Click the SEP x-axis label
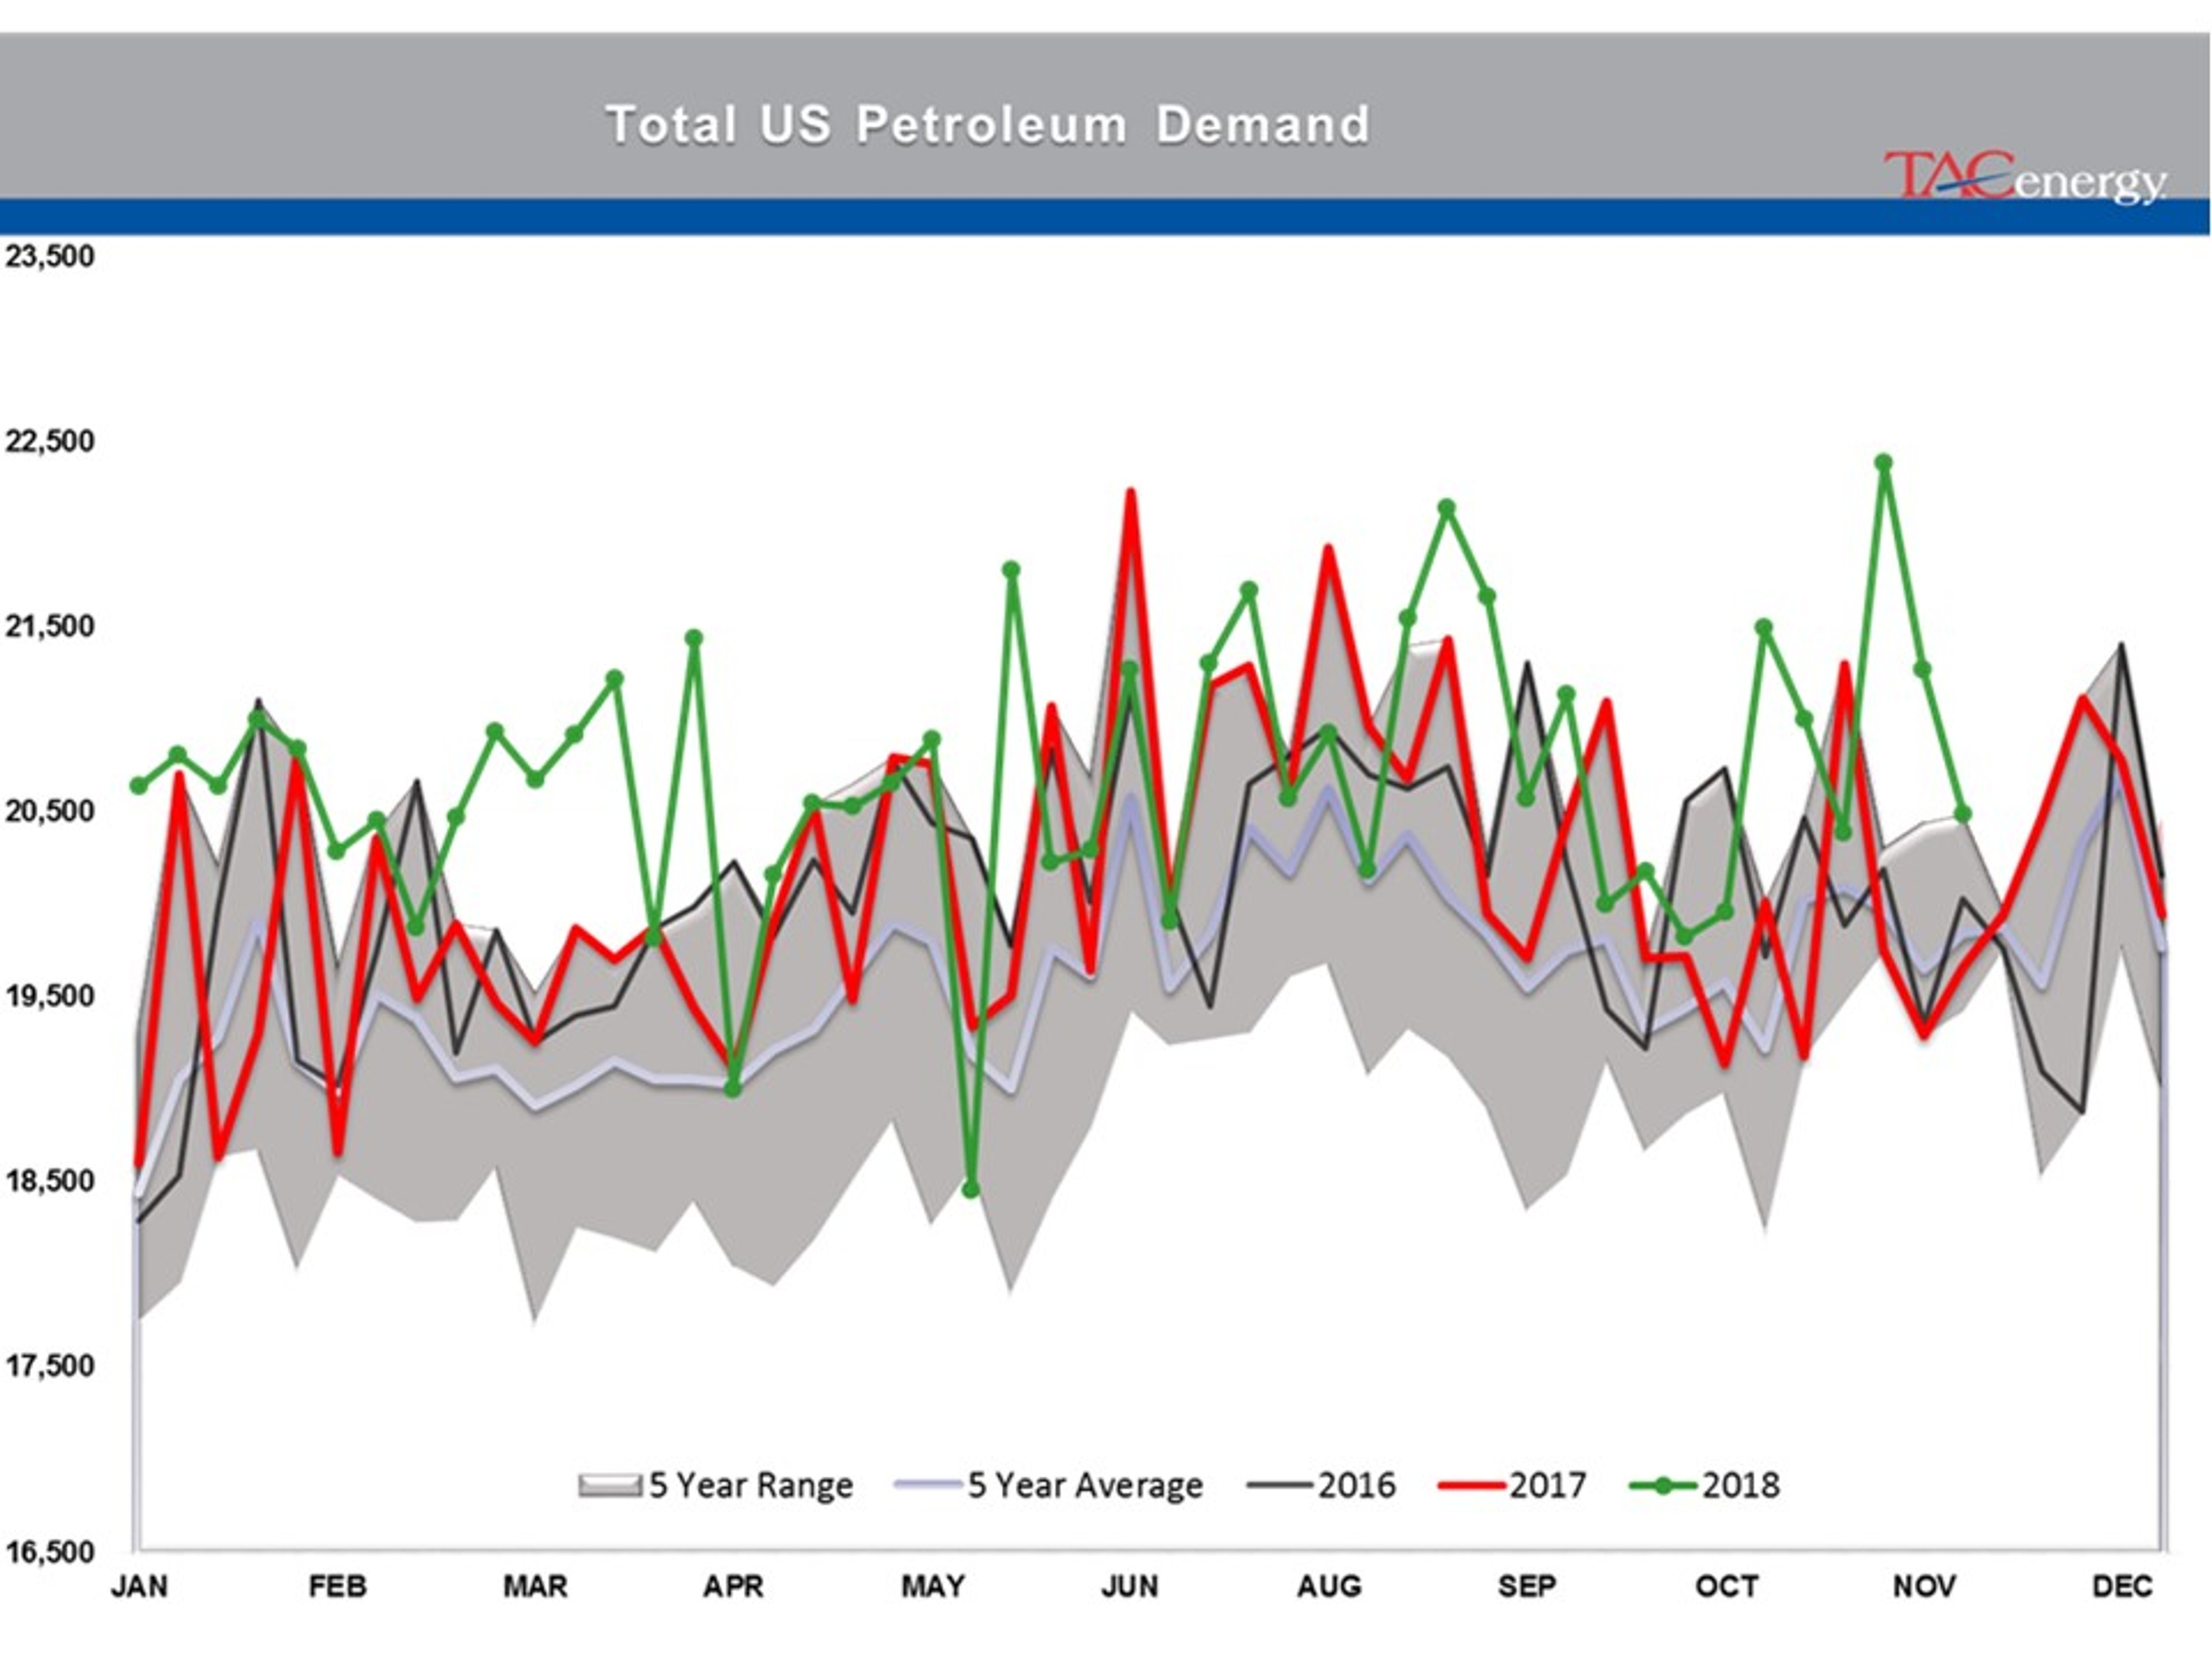Image resolution: width=2212 pixels, height=1659 pixels. [1527, 1587]
